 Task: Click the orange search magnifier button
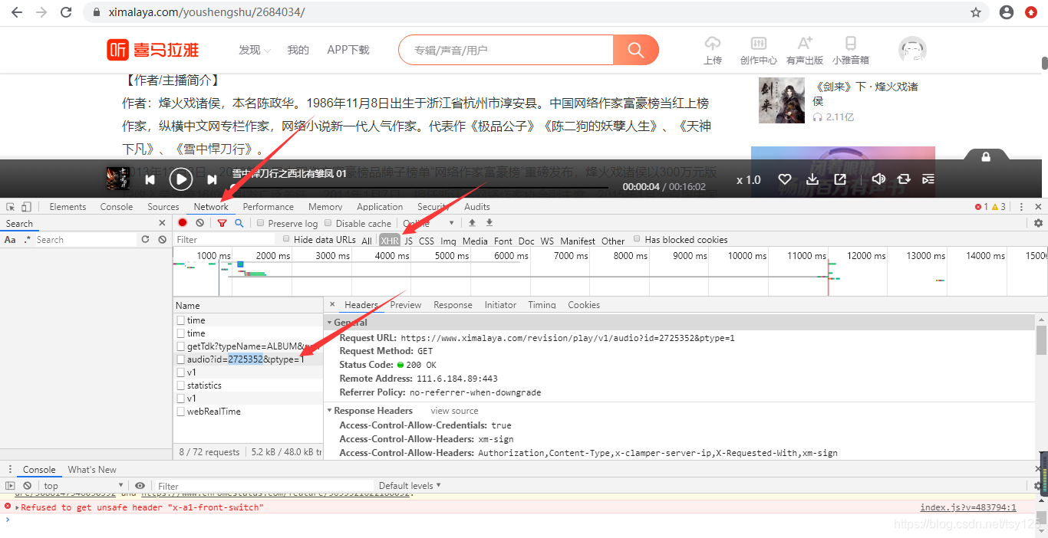[635, 50]
